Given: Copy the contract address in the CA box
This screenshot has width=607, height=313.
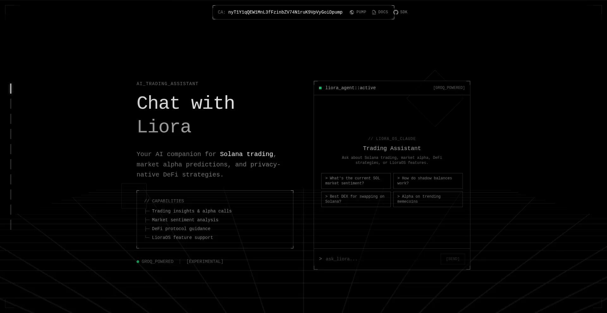Looking at the screenshot, I should (285, 12).
